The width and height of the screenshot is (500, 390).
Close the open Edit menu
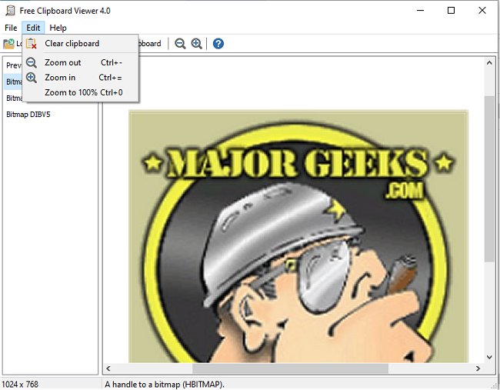coord(33,28)
